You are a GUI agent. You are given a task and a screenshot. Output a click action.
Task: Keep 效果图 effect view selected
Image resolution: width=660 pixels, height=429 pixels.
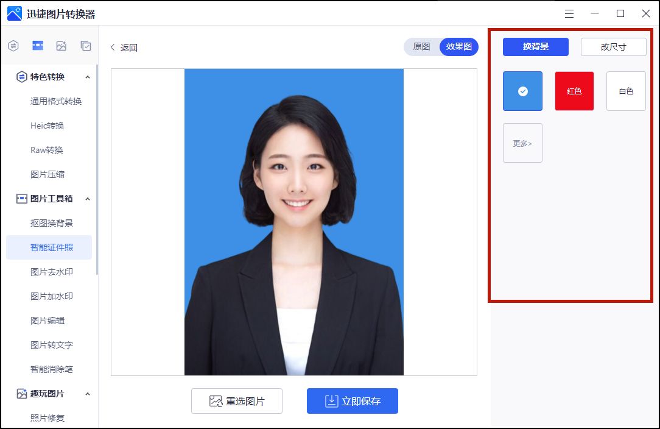[458, 46]
